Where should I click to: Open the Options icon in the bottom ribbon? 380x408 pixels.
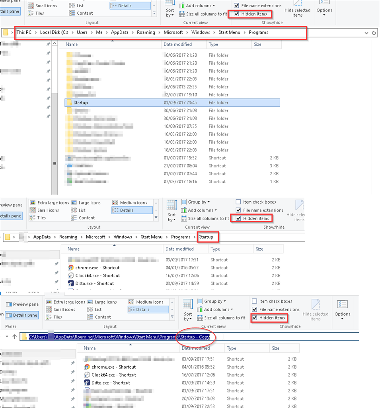pyautogui.click(x=342, y=309)
